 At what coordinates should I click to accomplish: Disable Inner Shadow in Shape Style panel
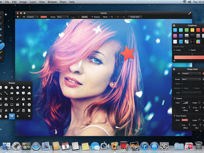point(175,115)
